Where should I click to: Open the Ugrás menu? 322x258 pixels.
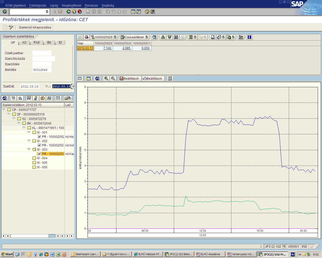[x=54, y=5]
